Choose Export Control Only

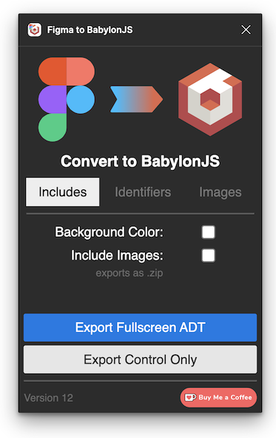coord(141,360)
